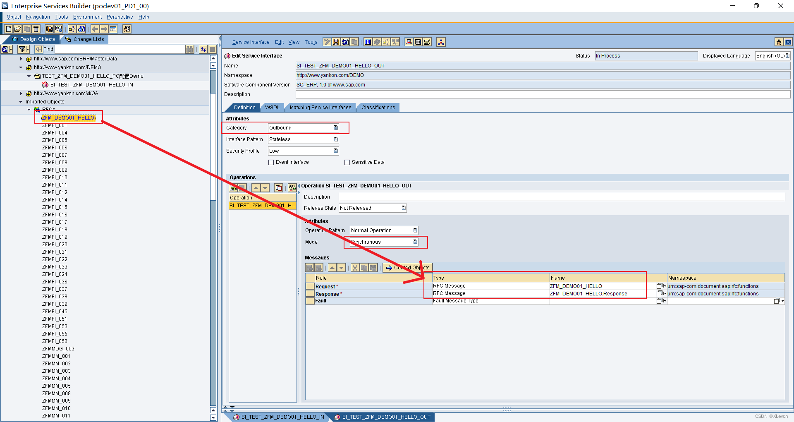794x422 pixels.
Task: Open the Release State dropdown showing Not Released
Action: (403, 208)
